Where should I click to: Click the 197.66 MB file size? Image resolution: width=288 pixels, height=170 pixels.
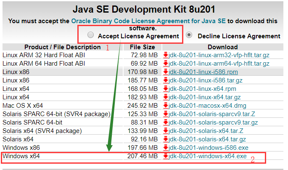coord(143,148)
